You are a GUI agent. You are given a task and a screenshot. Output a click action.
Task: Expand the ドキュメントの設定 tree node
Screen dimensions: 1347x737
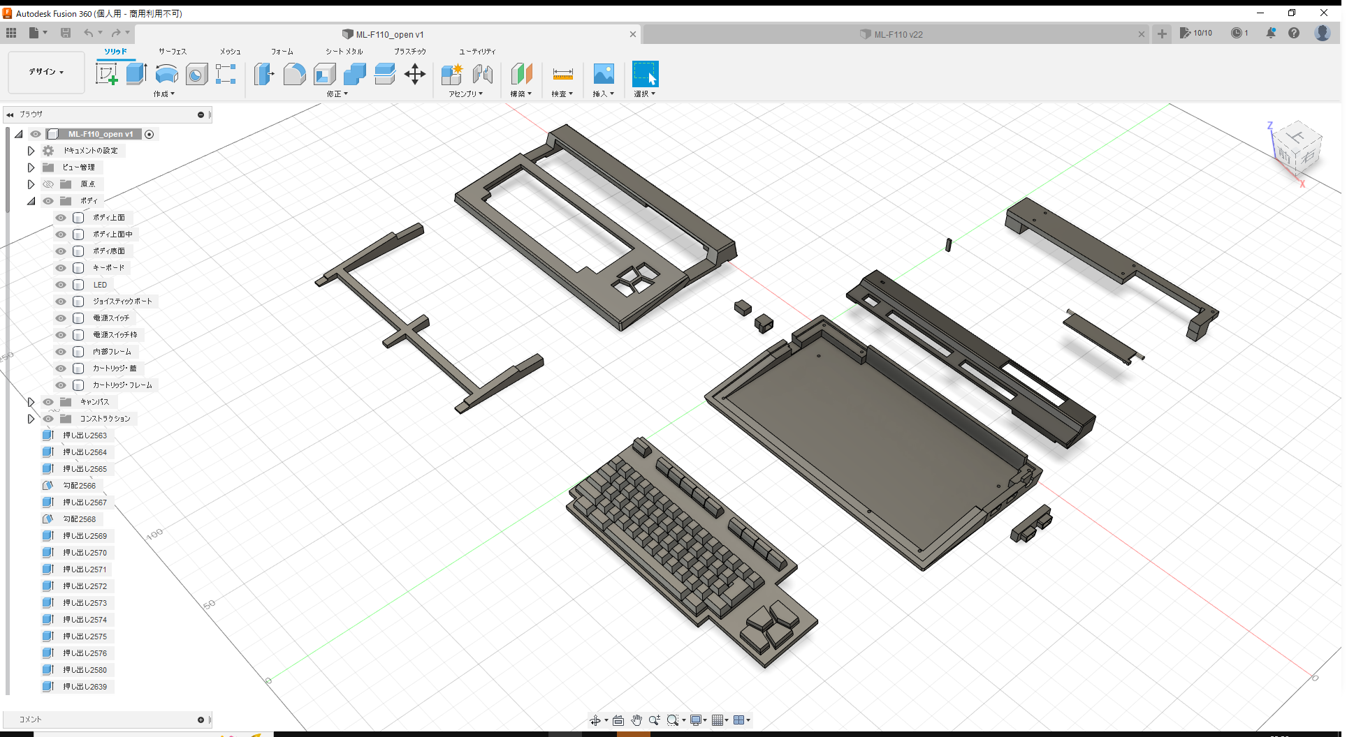coord(31,150)
